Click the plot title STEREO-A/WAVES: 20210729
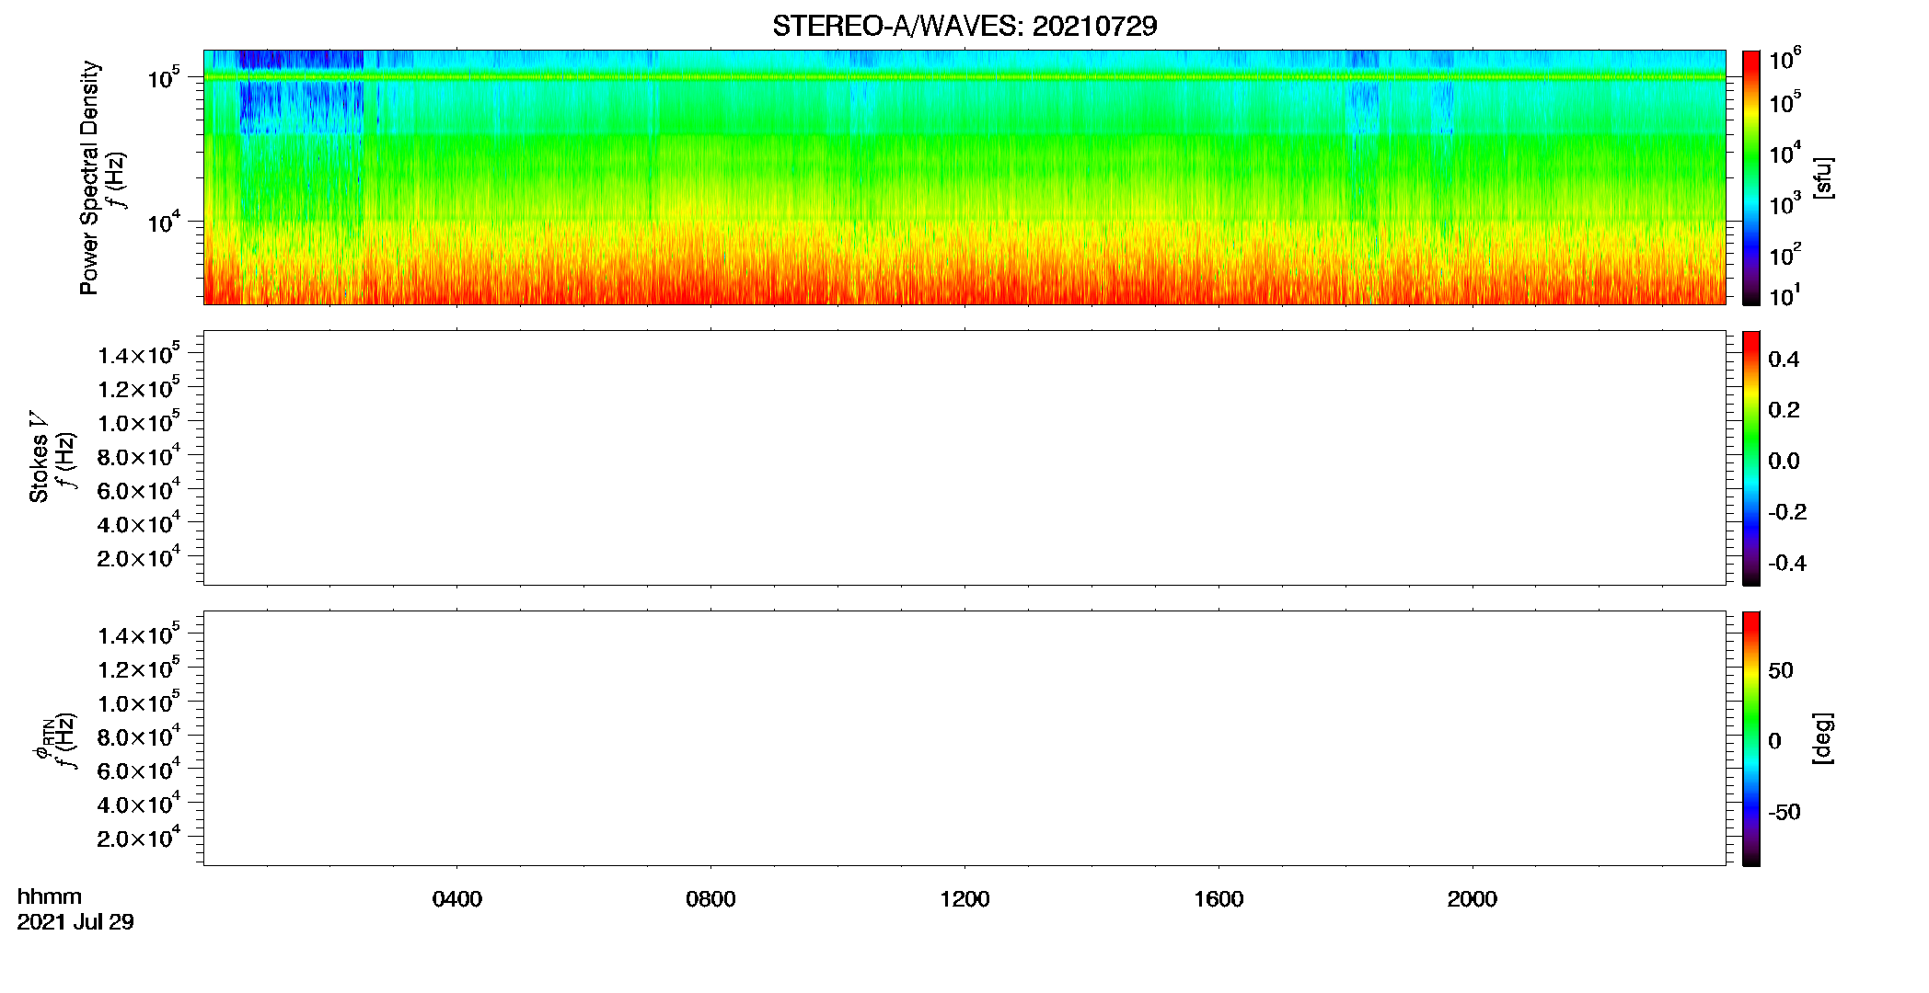 point(964,27)
